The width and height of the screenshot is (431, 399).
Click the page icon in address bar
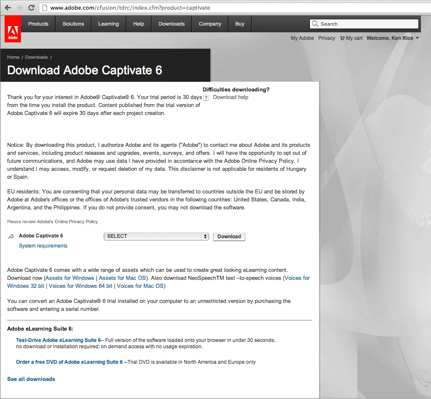tap(45, 8)
